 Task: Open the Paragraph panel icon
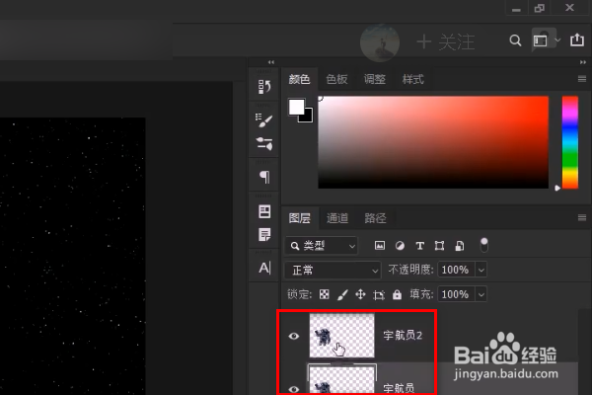[x=264, y=177]
